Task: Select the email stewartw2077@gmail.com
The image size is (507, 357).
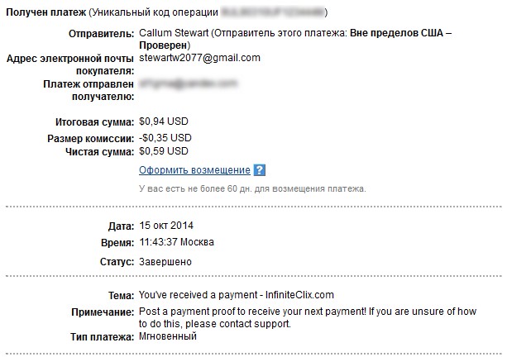Action: tap(199, 58)
